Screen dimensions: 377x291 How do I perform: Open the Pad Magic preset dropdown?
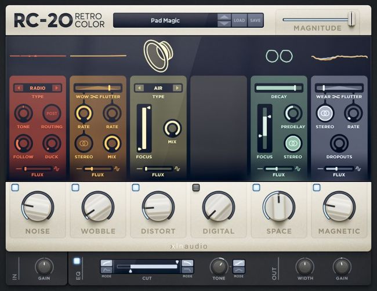point(164,20)
